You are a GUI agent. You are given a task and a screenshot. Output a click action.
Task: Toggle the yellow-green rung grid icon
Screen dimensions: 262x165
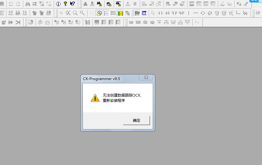[x=121, y=13]
